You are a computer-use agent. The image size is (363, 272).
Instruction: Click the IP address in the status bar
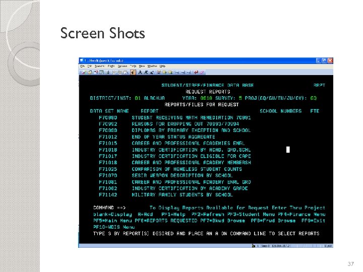click(x=280, y=246)
